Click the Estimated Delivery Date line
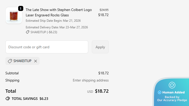The width and height of the screenshot is (189, 106). tap(57, 27)
